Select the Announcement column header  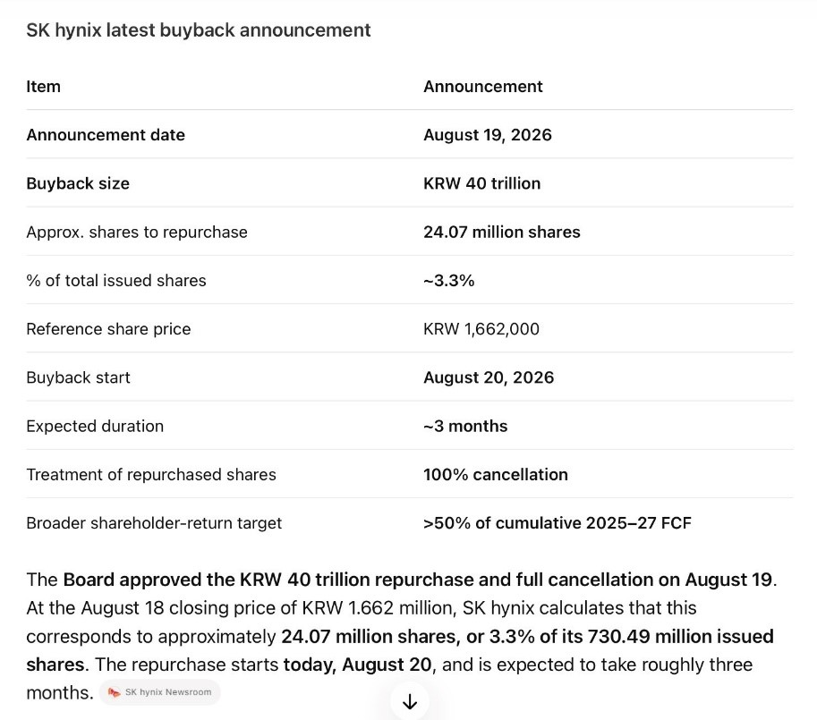(483, 87)
